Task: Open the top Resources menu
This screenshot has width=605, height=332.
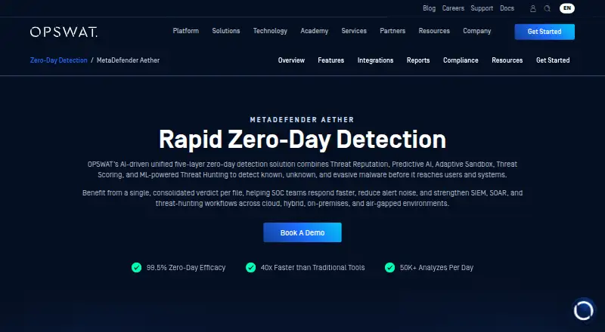Action: point(434,31)
